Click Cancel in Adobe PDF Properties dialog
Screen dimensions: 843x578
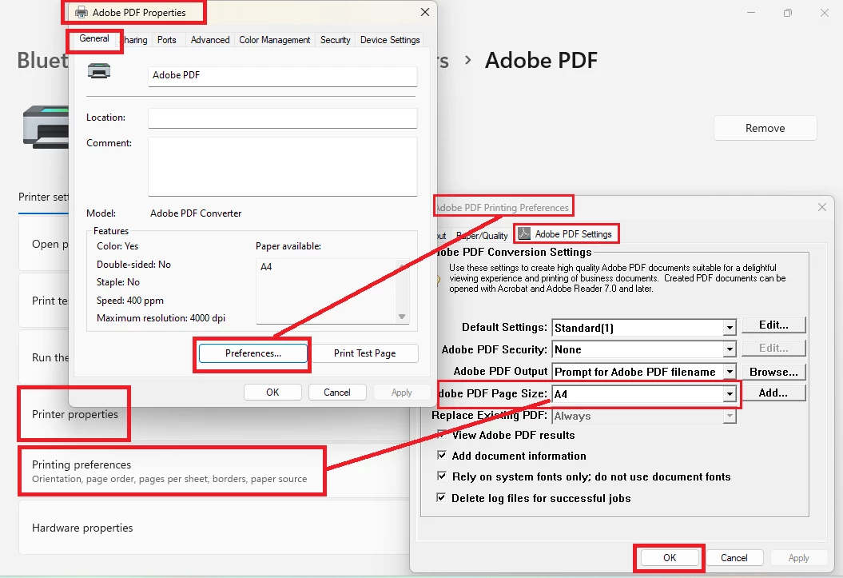(x=337, y=393)
